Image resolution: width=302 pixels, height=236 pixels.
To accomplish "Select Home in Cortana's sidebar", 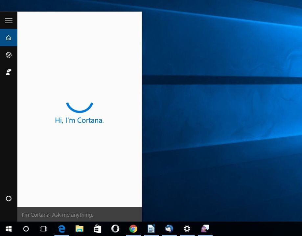I will pyautogui.click(x=9, y=37).
